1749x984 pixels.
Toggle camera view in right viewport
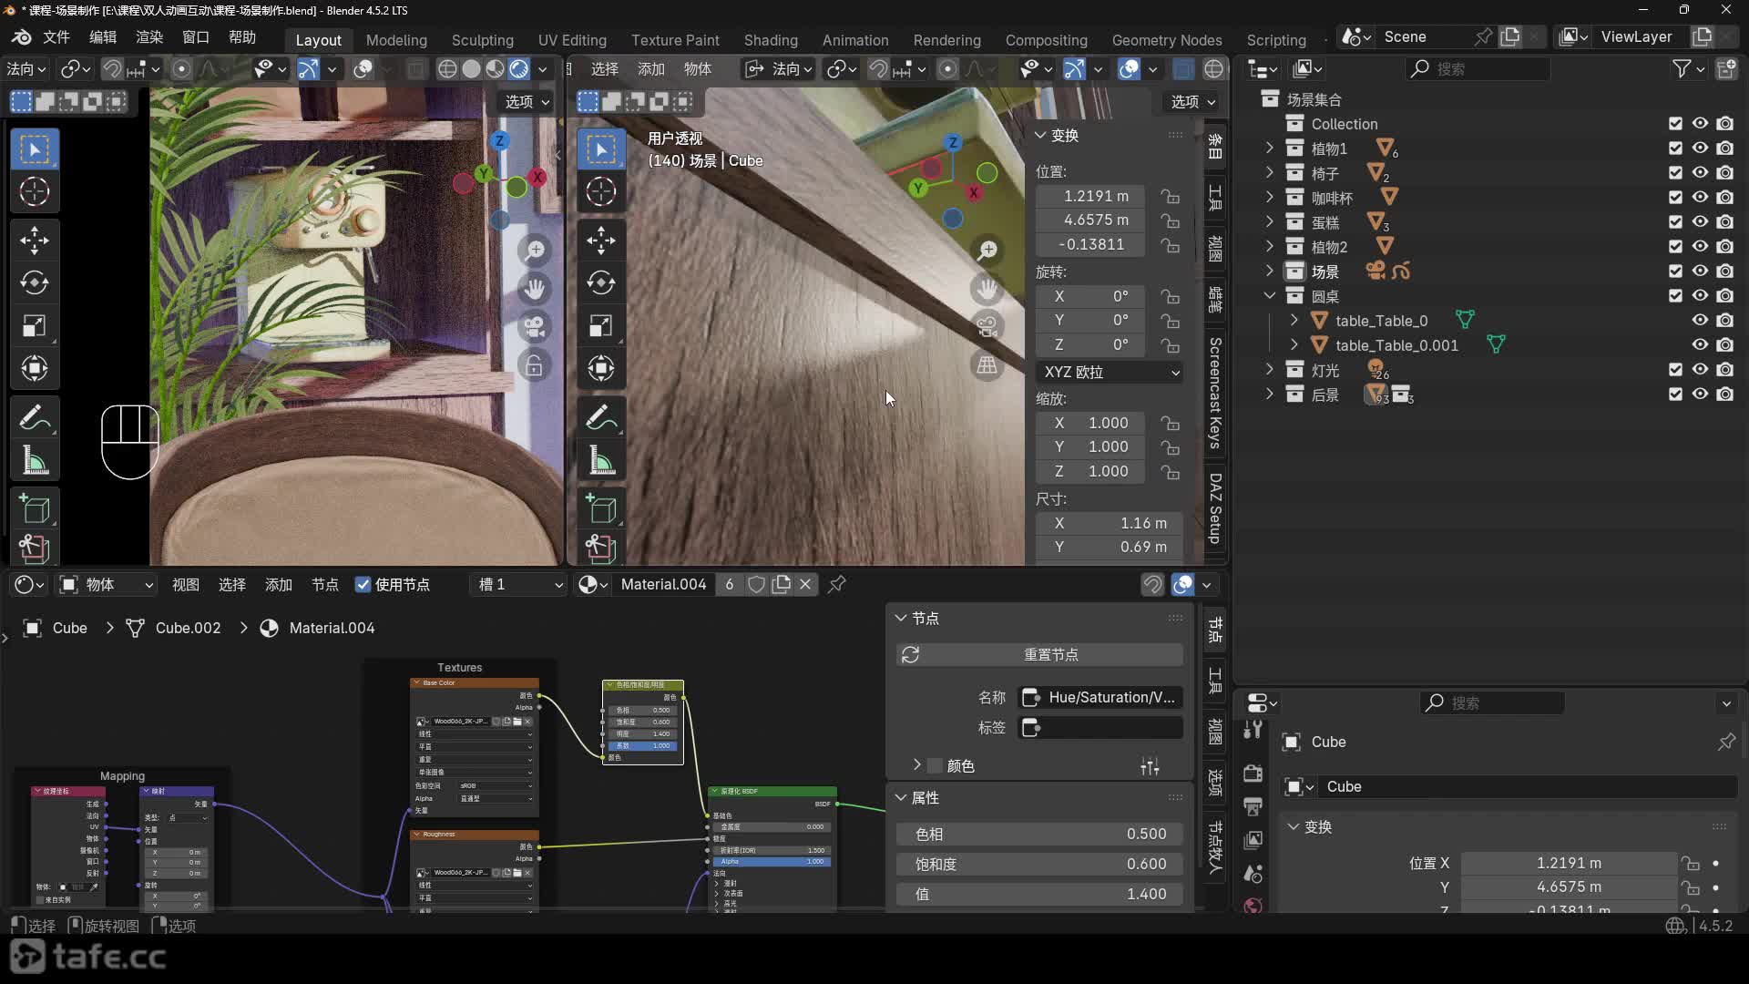pyautogui.click(x=987, y=326)
